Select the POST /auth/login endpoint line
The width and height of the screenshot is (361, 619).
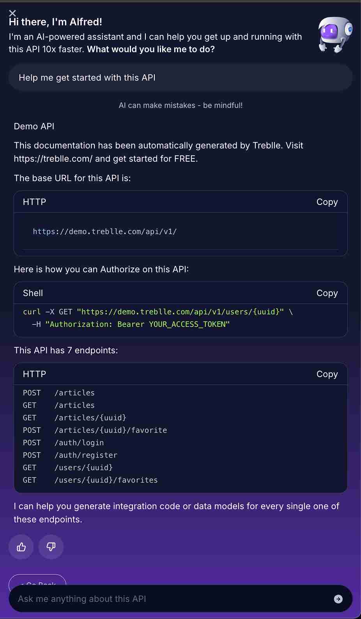64,443
